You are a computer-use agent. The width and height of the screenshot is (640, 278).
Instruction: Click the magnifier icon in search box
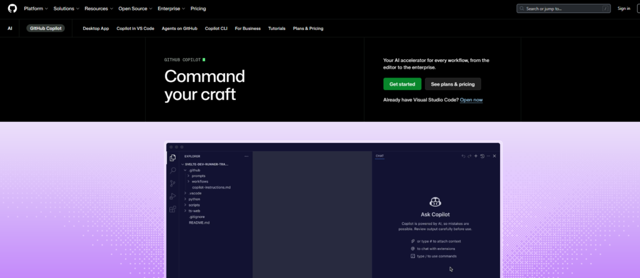(x=522, y=9)
